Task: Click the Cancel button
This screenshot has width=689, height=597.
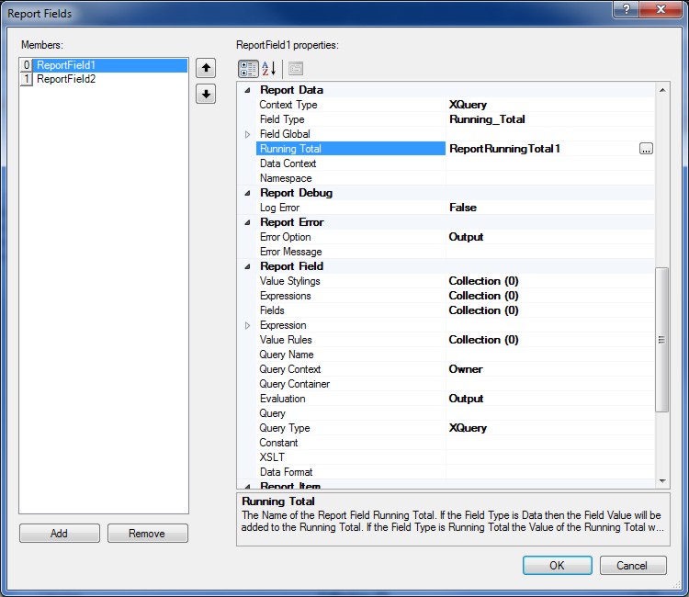Action: [633, 565]
